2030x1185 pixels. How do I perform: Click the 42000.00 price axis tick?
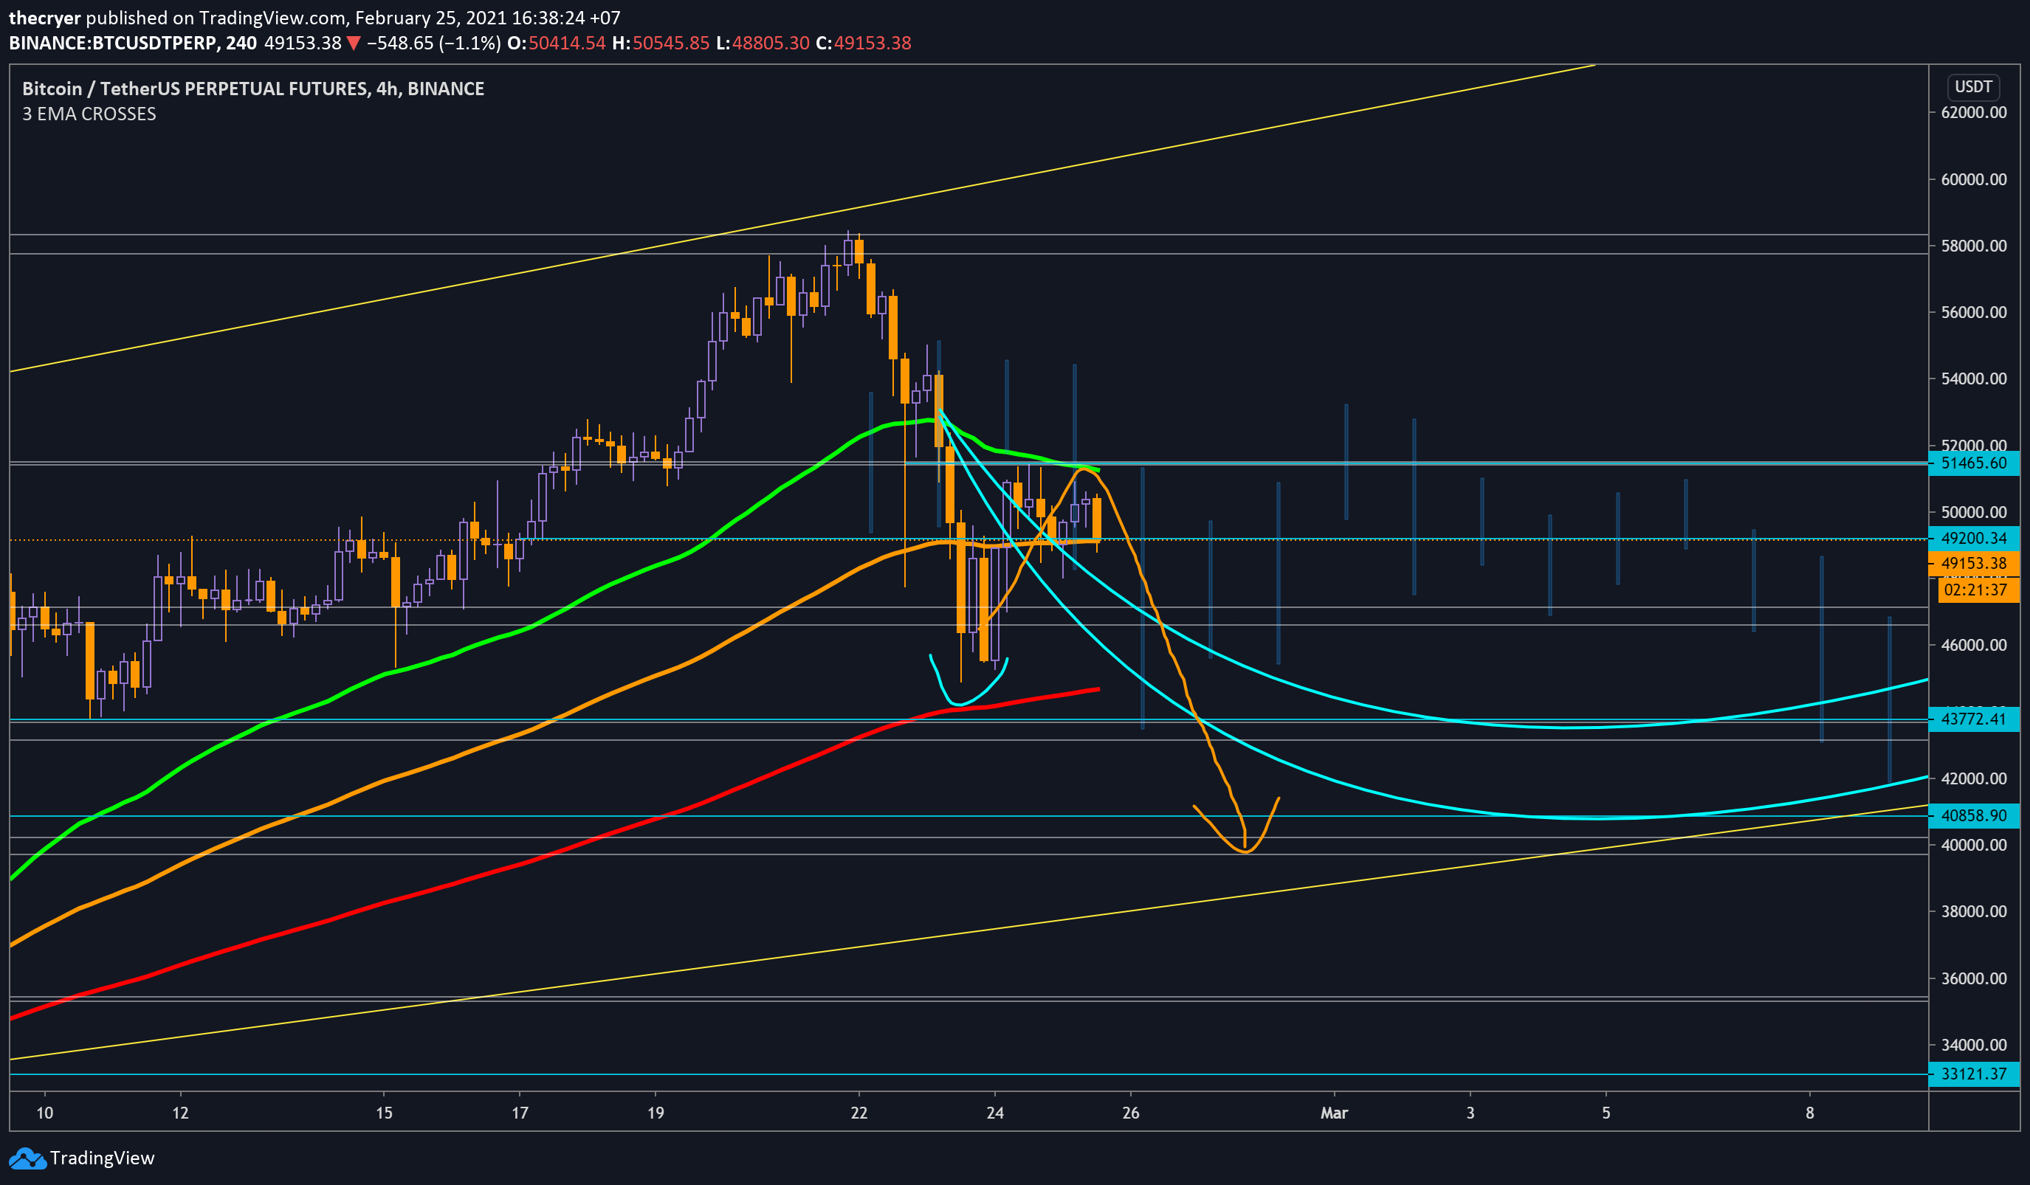[1974, 778]
